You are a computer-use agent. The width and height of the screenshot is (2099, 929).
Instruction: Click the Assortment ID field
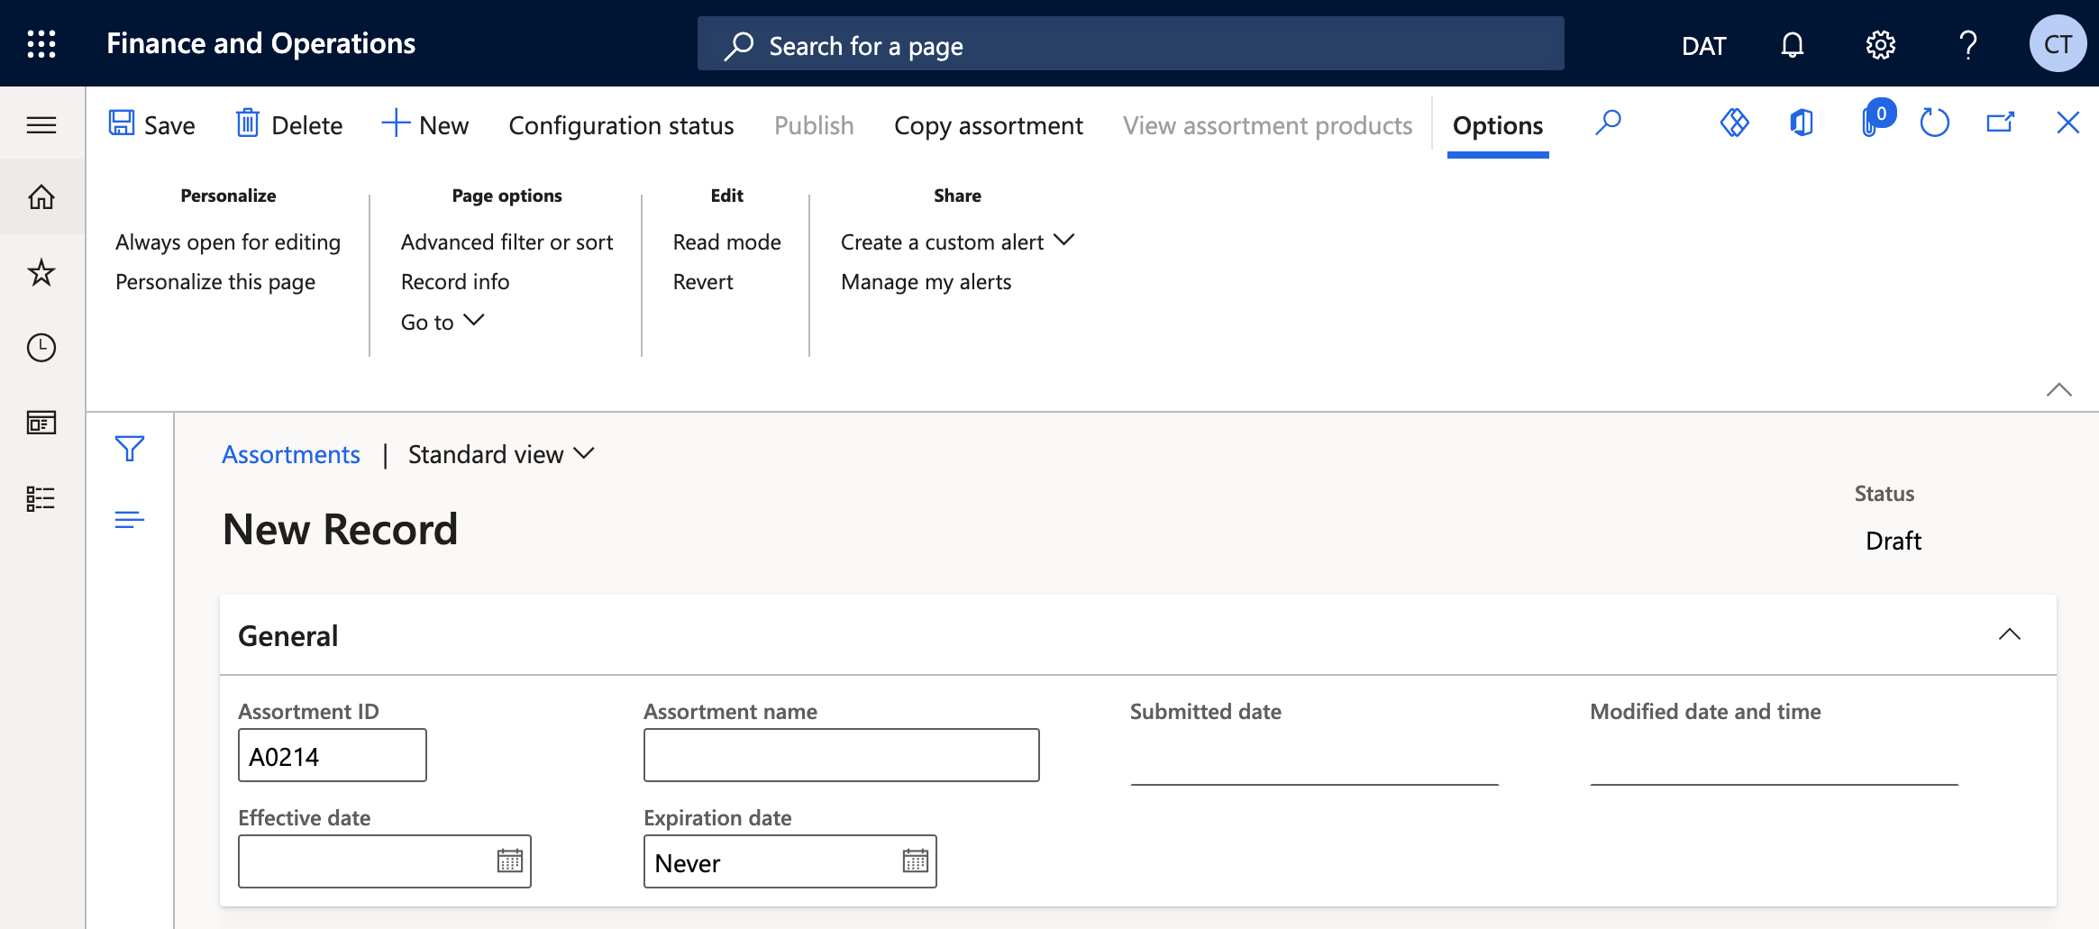click(333, 755)
